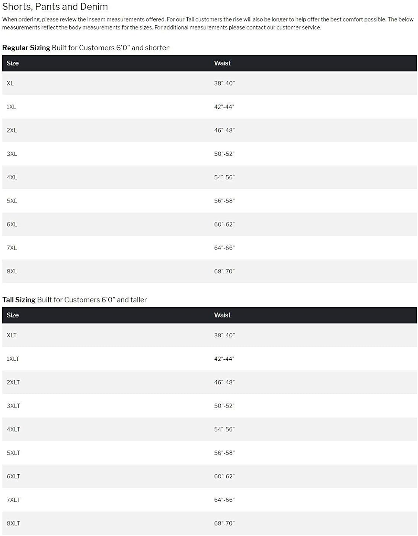Select the 1XL size cell
This screenshot has width=418, height=536.
11,107
